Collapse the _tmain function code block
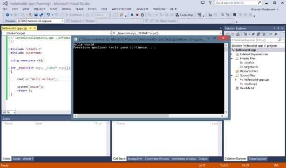The image size is (286, 168). pos(9,68)
